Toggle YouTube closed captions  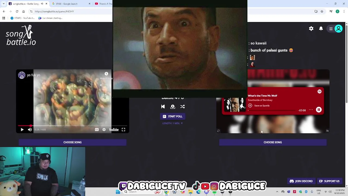click(x=97, y=130)
